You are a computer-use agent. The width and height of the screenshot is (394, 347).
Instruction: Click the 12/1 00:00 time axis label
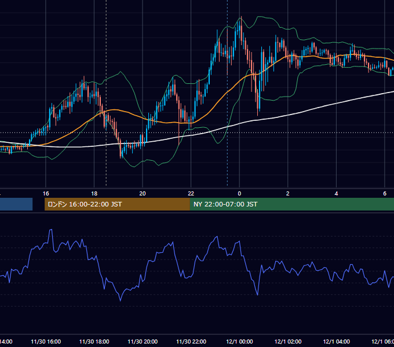point(239,341)
